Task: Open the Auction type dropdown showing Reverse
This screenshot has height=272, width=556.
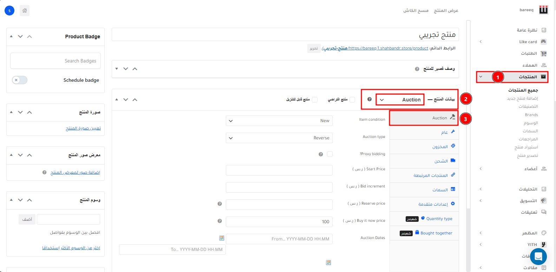Action: [279, 138]
